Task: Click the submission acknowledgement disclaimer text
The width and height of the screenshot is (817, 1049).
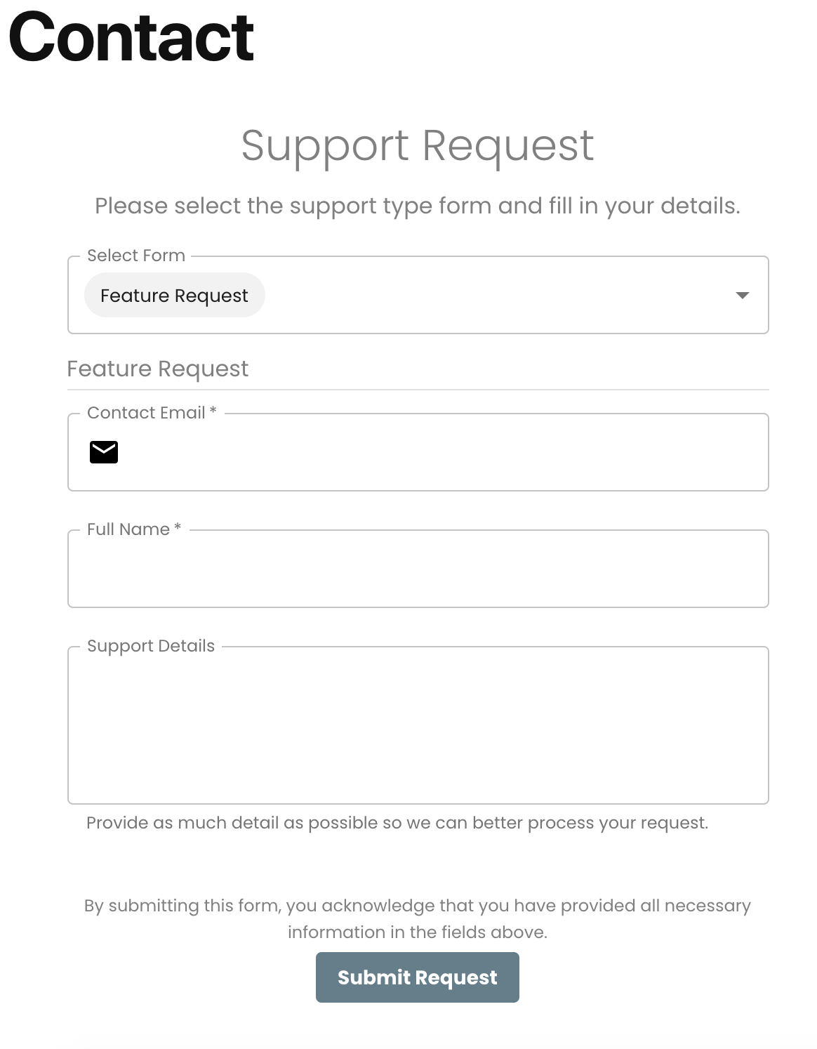Action: point(418,919)
